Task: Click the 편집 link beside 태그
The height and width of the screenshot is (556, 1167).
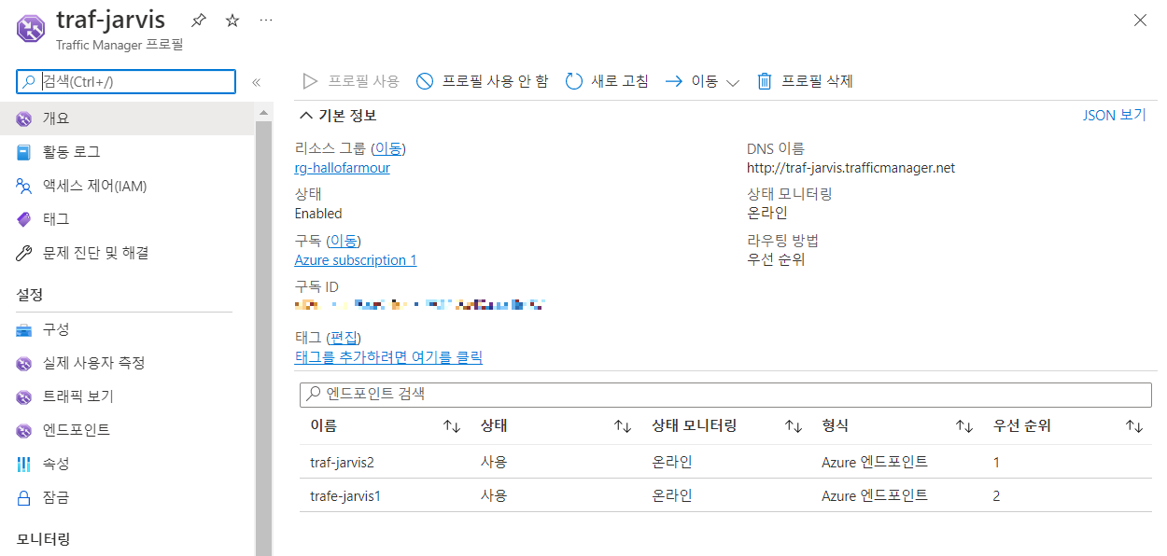Action: [344, 338]
